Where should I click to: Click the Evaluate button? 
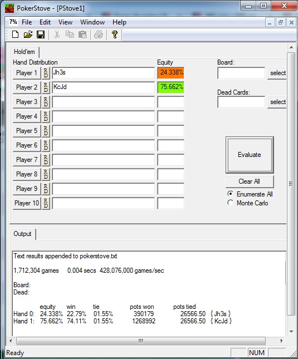click(x=250, y=155)
